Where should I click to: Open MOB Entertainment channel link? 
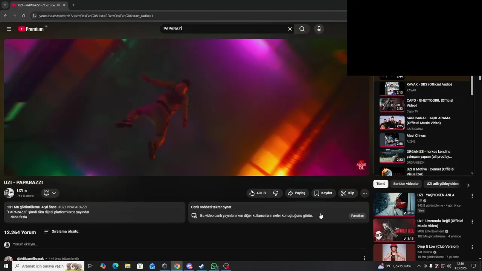tap(430, 231)
